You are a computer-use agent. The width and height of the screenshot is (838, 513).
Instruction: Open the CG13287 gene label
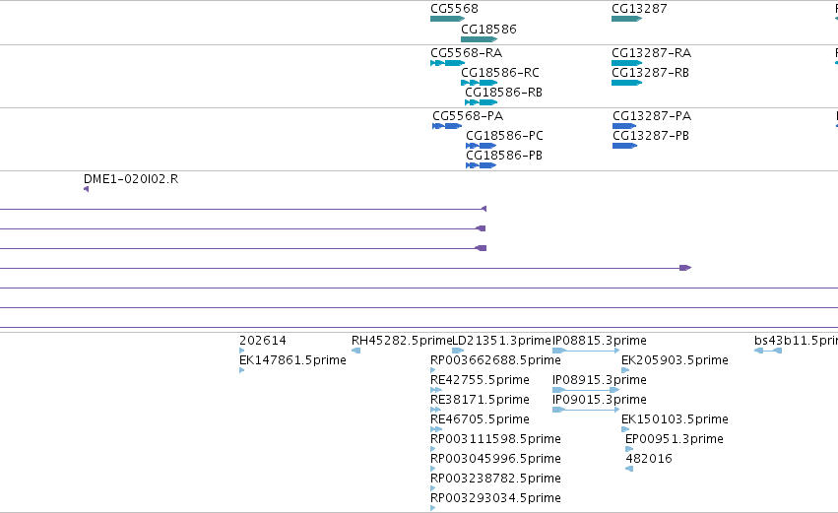point(639,9)
